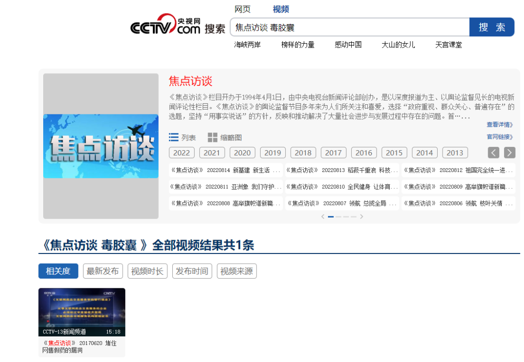The height and width of the screenshot is (362, 524).
Task: Open 视频来源 filter
Action: [237, 271]
